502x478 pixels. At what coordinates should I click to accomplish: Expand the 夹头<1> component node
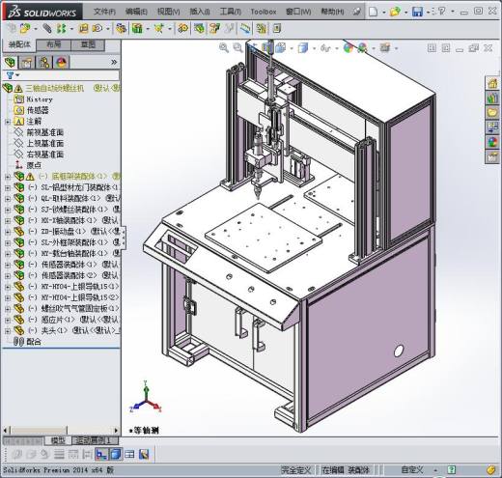[x=8, y=330]
